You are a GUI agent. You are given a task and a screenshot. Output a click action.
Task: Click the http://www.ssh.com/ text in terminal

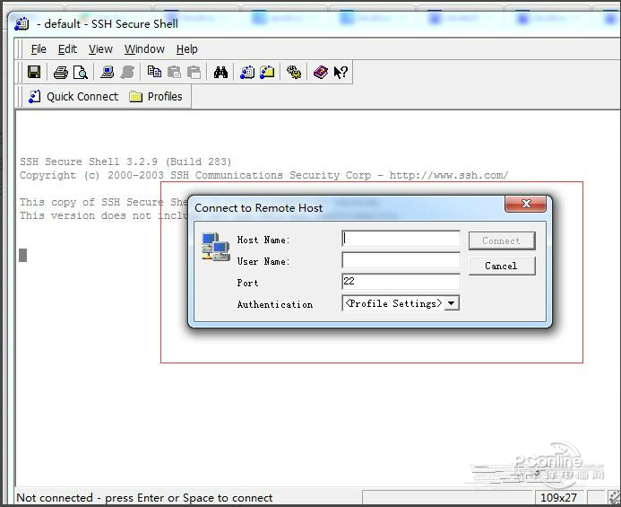[x=449, y=175]
